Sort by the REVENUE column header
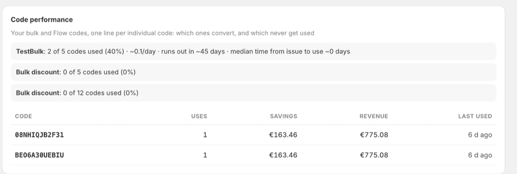The width and height of the screenshot is (517, 174). pos(374,116)
